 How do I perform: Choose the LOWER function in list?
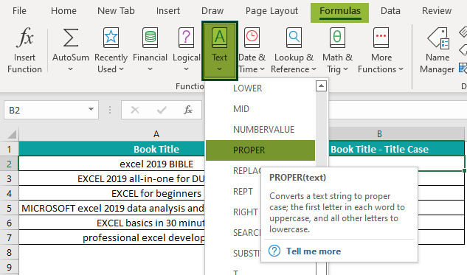(x=260, y=88)
